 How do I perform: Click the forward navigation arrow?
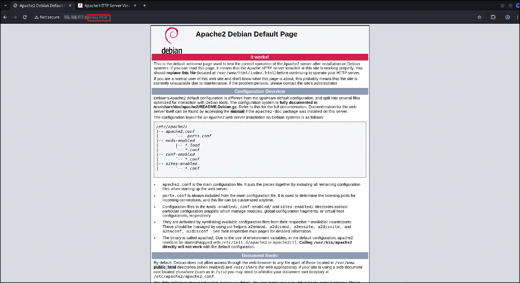coord(15,17)
